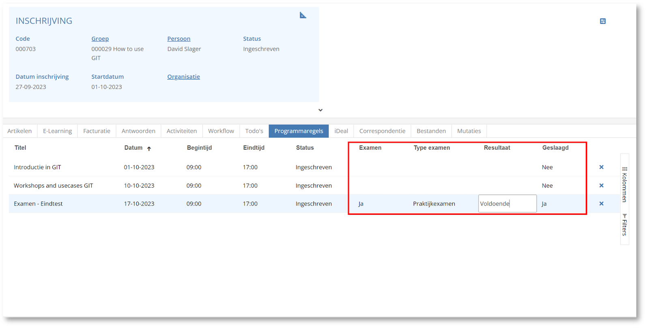
Task: Open the E-Learning tab
Action: point(57,131)
